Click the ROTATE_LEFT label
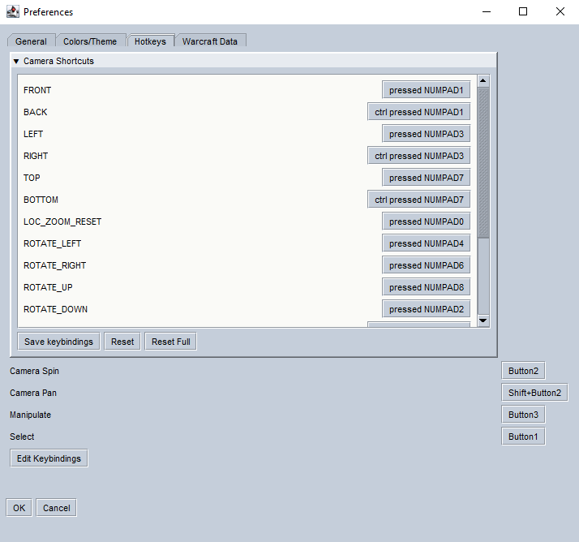The height and width of the screenshot is (542, 579). [x=53, y=243]
